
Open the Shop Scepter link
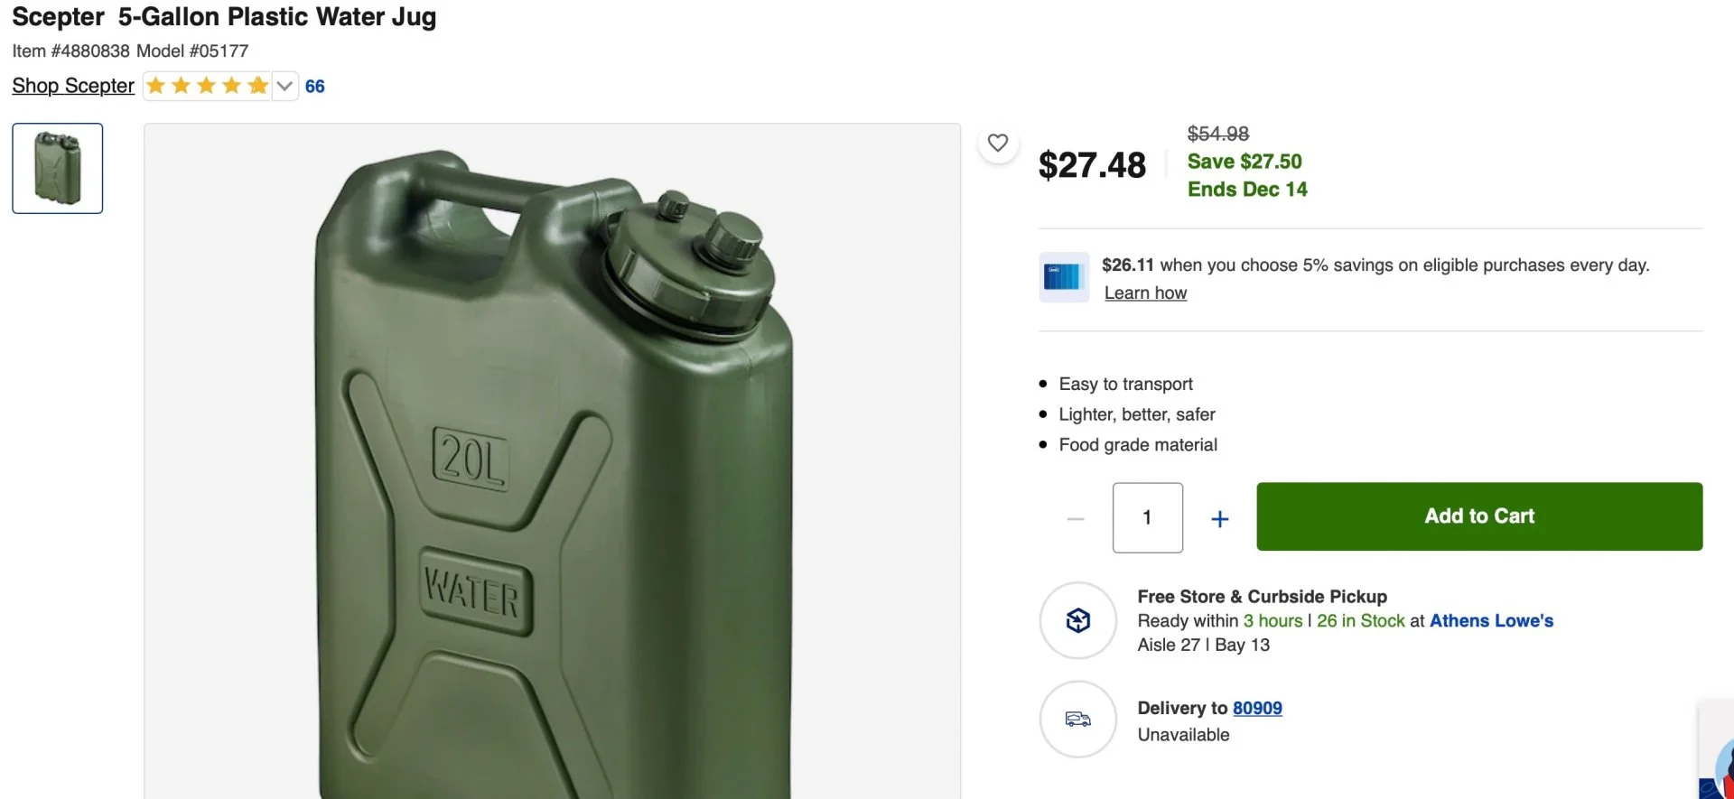(73, 86)
